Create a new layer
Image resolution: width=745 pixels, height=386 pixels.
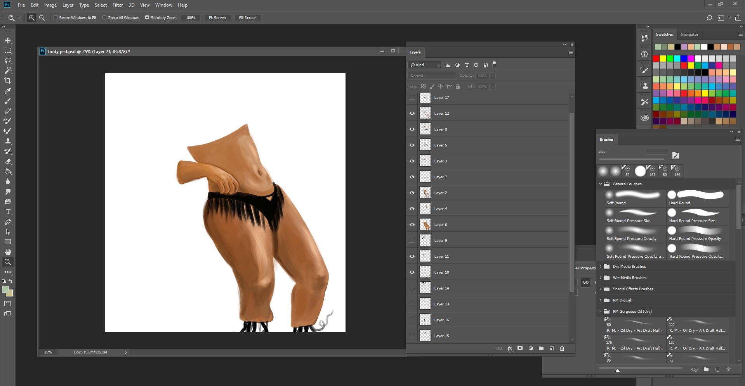(x=552, y=348)
